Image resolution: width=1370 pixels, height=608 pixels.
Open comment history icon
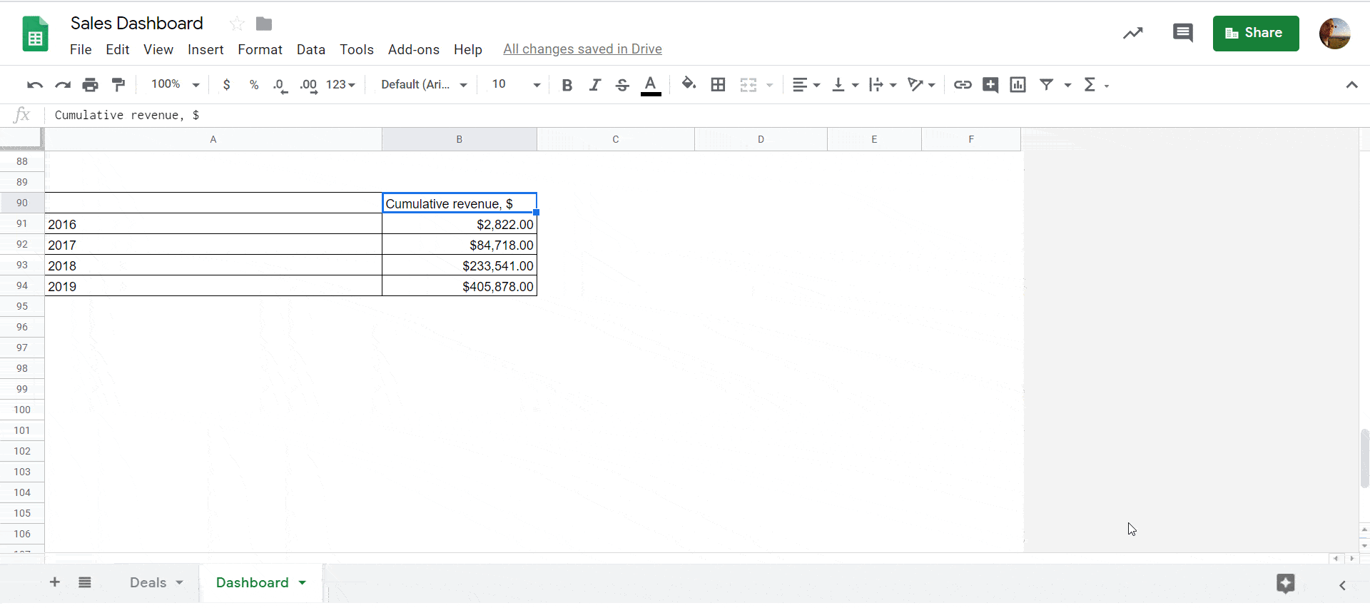coord(1182,33)
